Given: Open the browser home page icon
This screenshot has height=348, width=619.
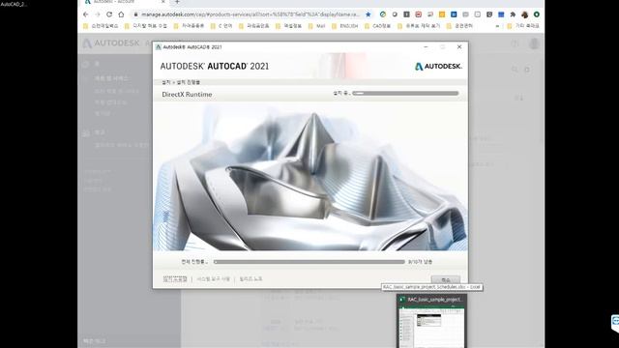Looking at the screenshot, I should tap(121, 14).
